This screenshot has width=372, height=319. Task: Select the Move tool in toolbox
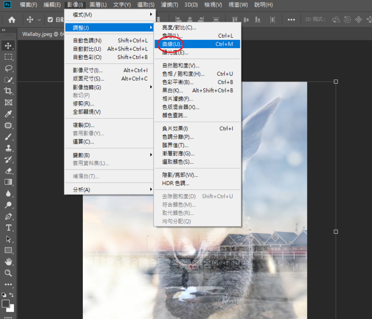pos(8,45)
